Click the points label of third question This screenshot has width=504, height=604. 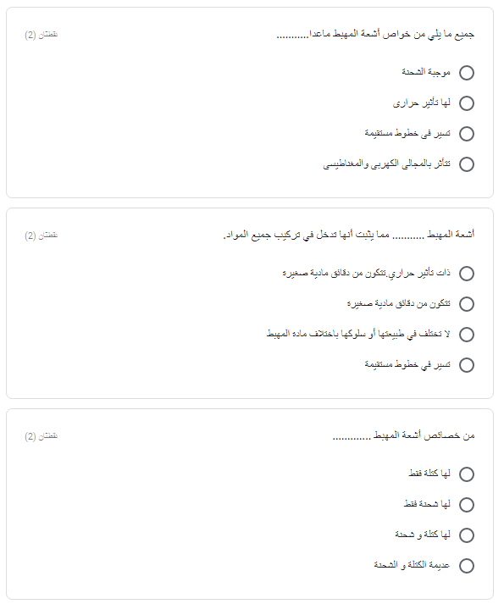point(42,436)
